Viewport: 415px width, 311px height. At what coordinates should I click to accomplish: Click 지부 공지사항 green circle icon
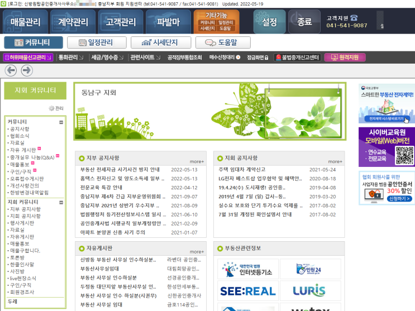[x=82, y=158]
